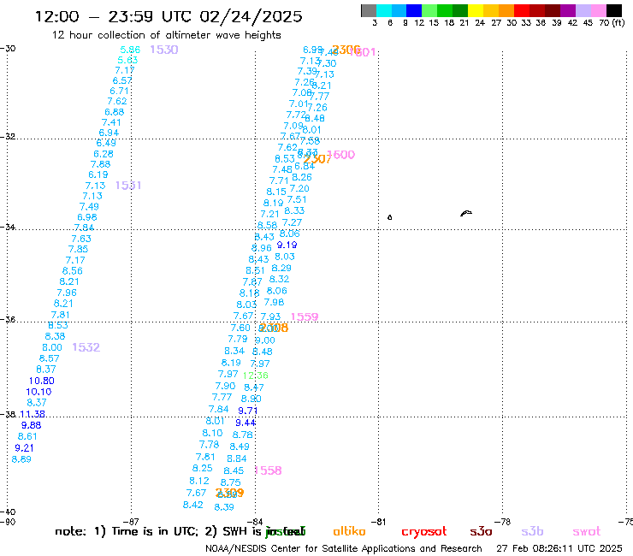Screen dimensions: 633x556
Task: Click the note "Time is in UTC" text
Action: click(x=155, y=531)
